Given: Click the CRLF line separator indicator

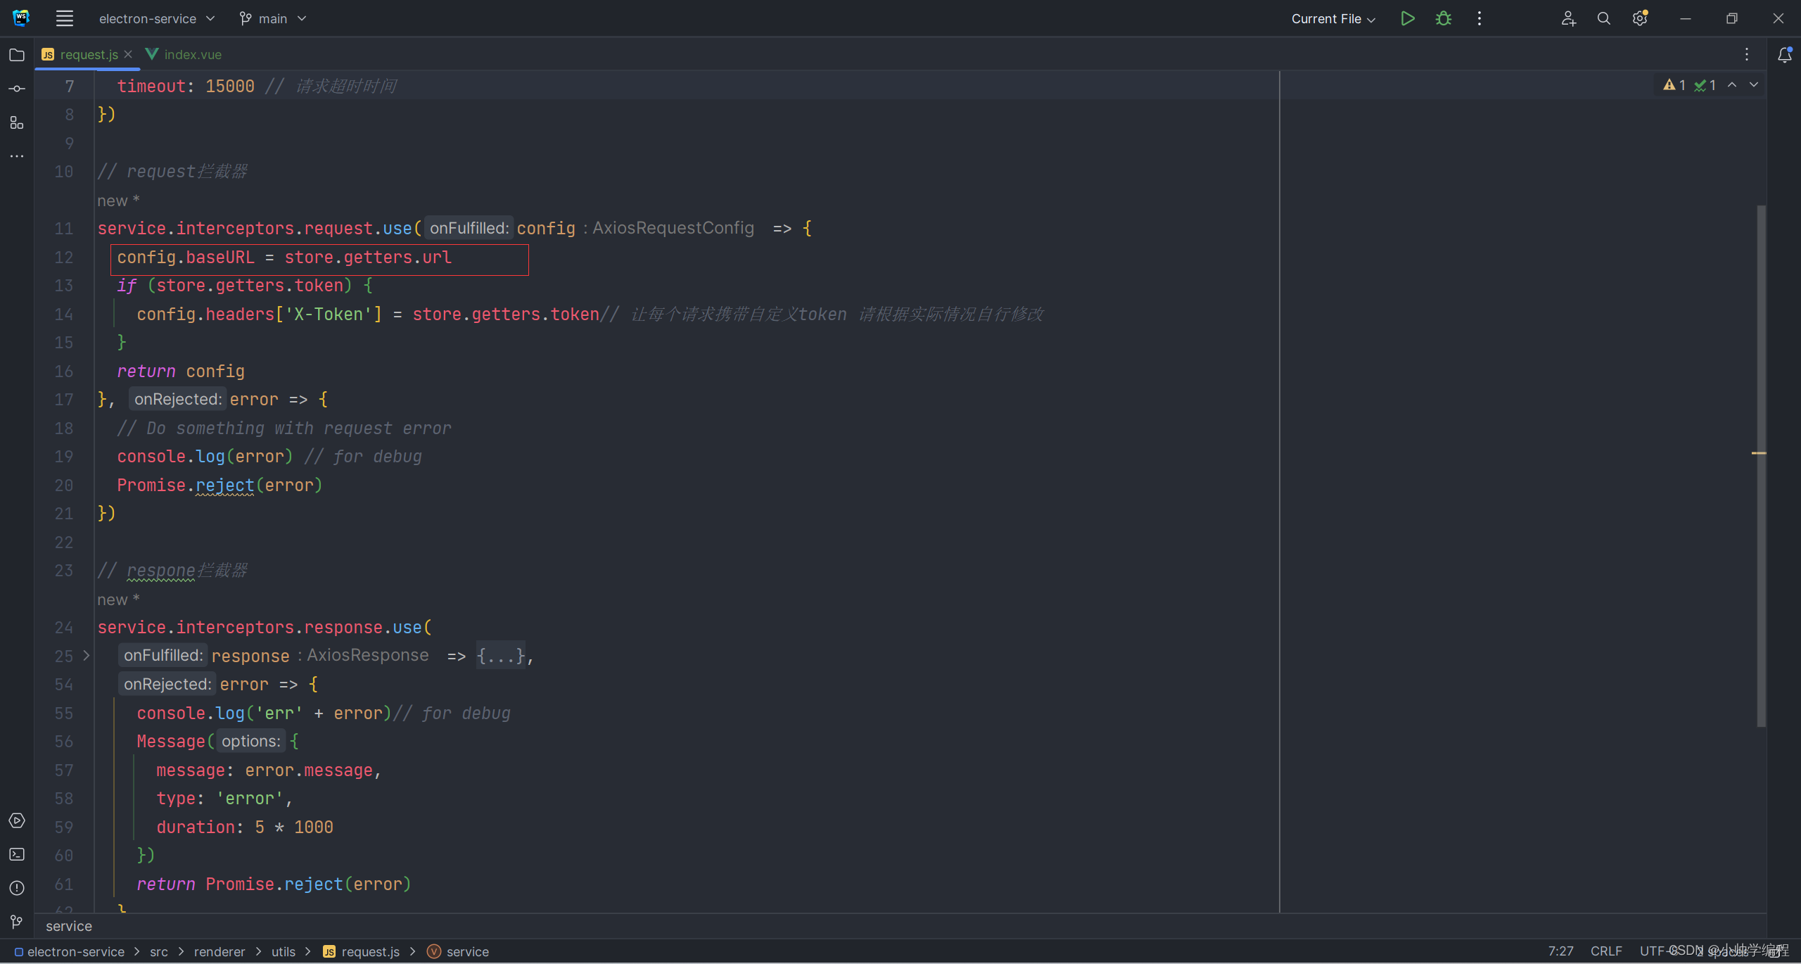Looking at the screenshot, I should 1605,951.
